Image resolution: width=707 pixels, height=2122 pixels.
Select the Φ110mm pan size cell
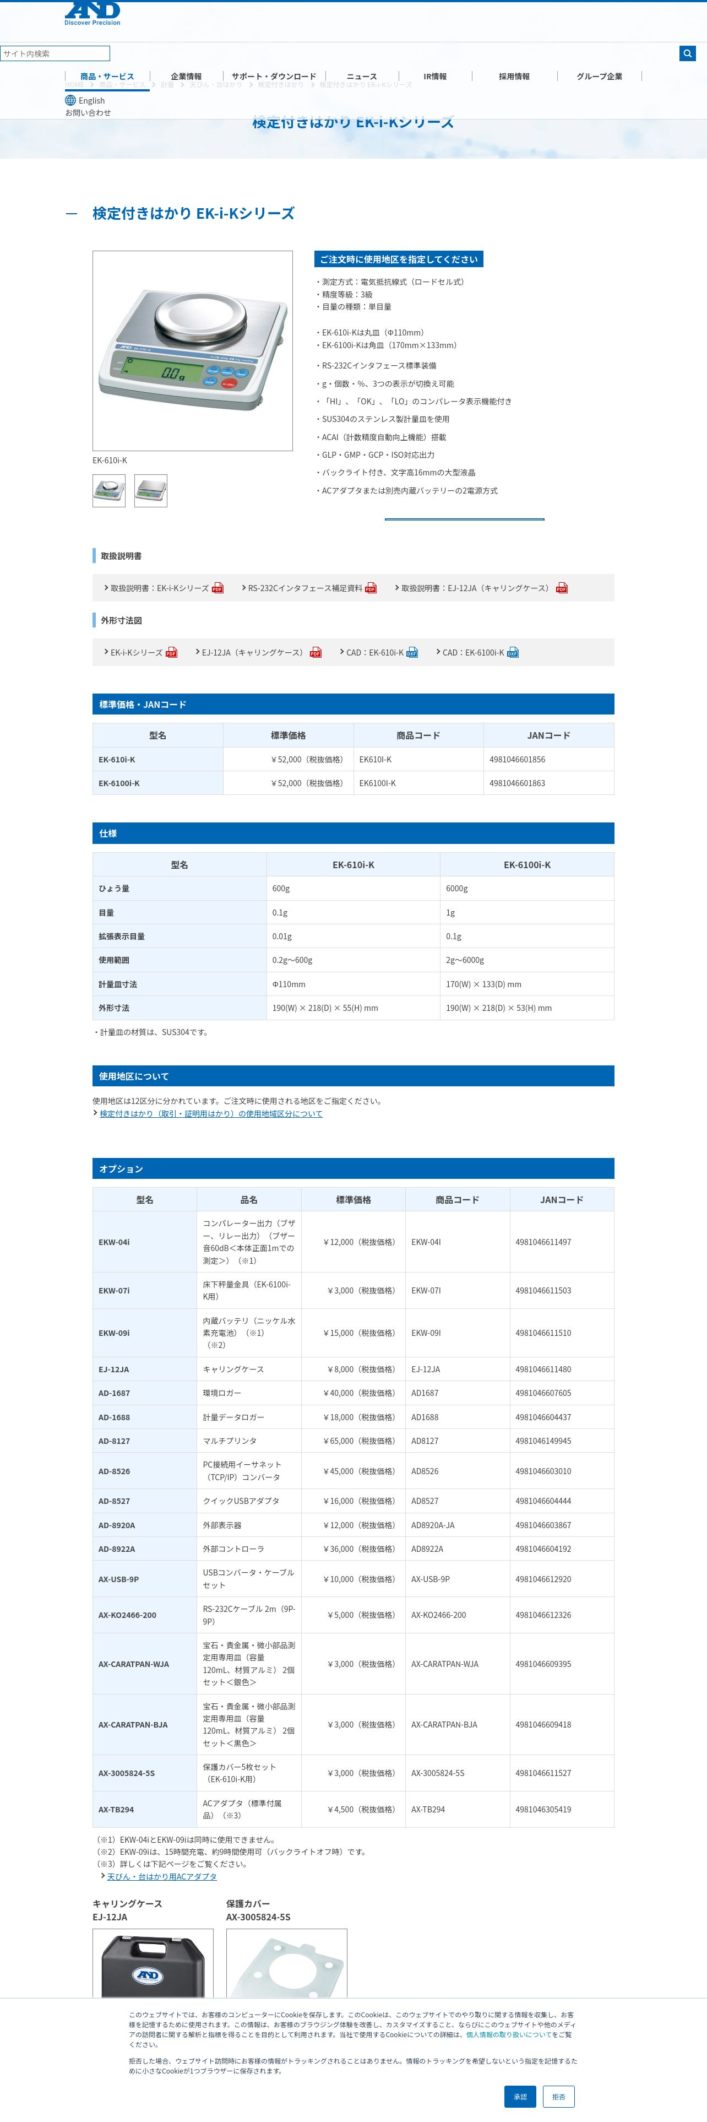[x=353, y=984]
